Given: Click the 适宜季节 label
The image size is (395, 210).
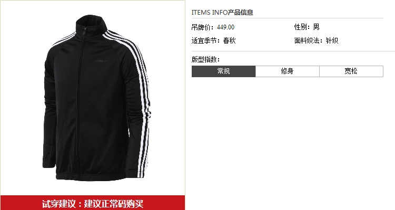Looking at the screenshot, I should tap(204, 40).
